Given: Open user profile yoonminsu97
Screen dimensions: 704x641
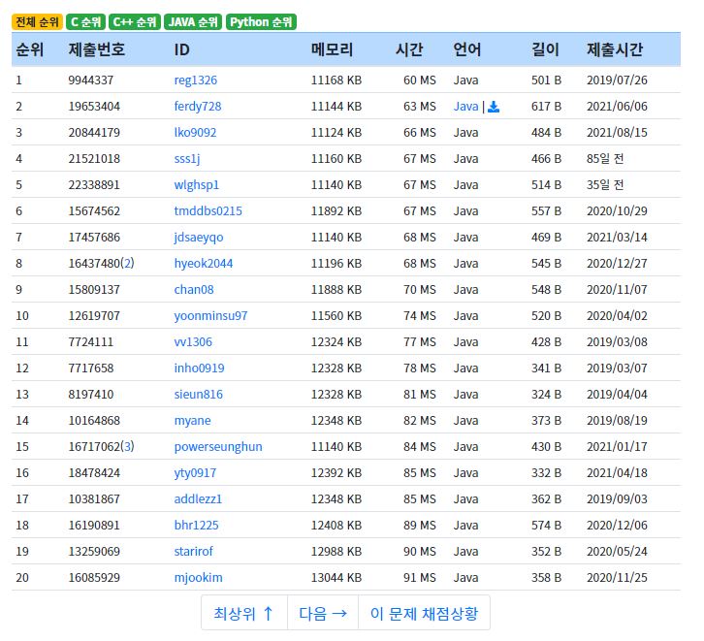Looking at the screenshot, I should [x=210, y=316].
